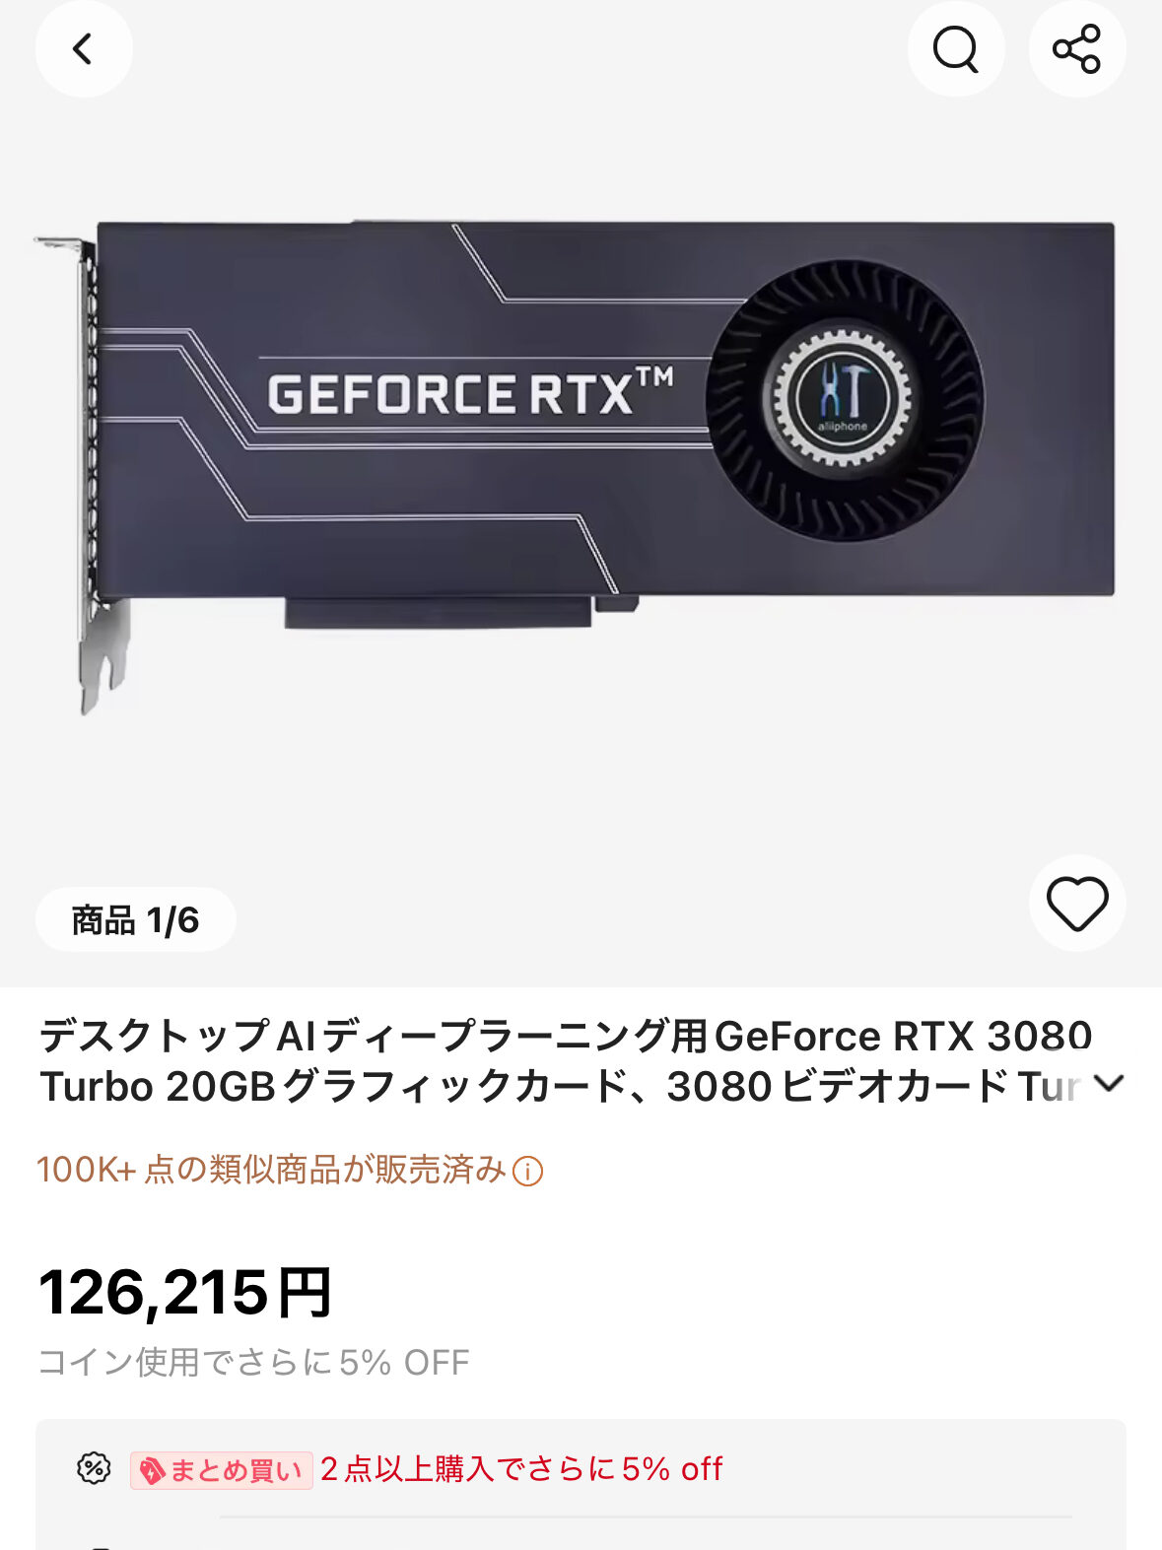
Task: Open search with the magnifier icon
Action: [x=956, y=49]
